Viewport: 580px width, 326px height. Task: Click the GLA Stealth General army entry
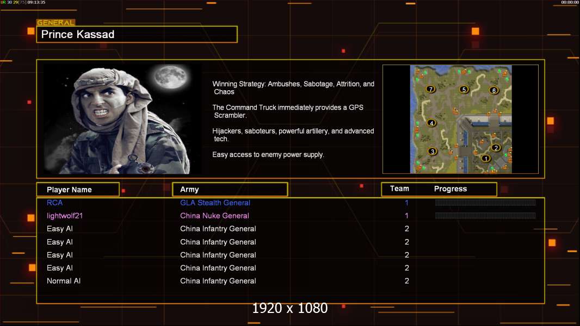coord(215,203)
